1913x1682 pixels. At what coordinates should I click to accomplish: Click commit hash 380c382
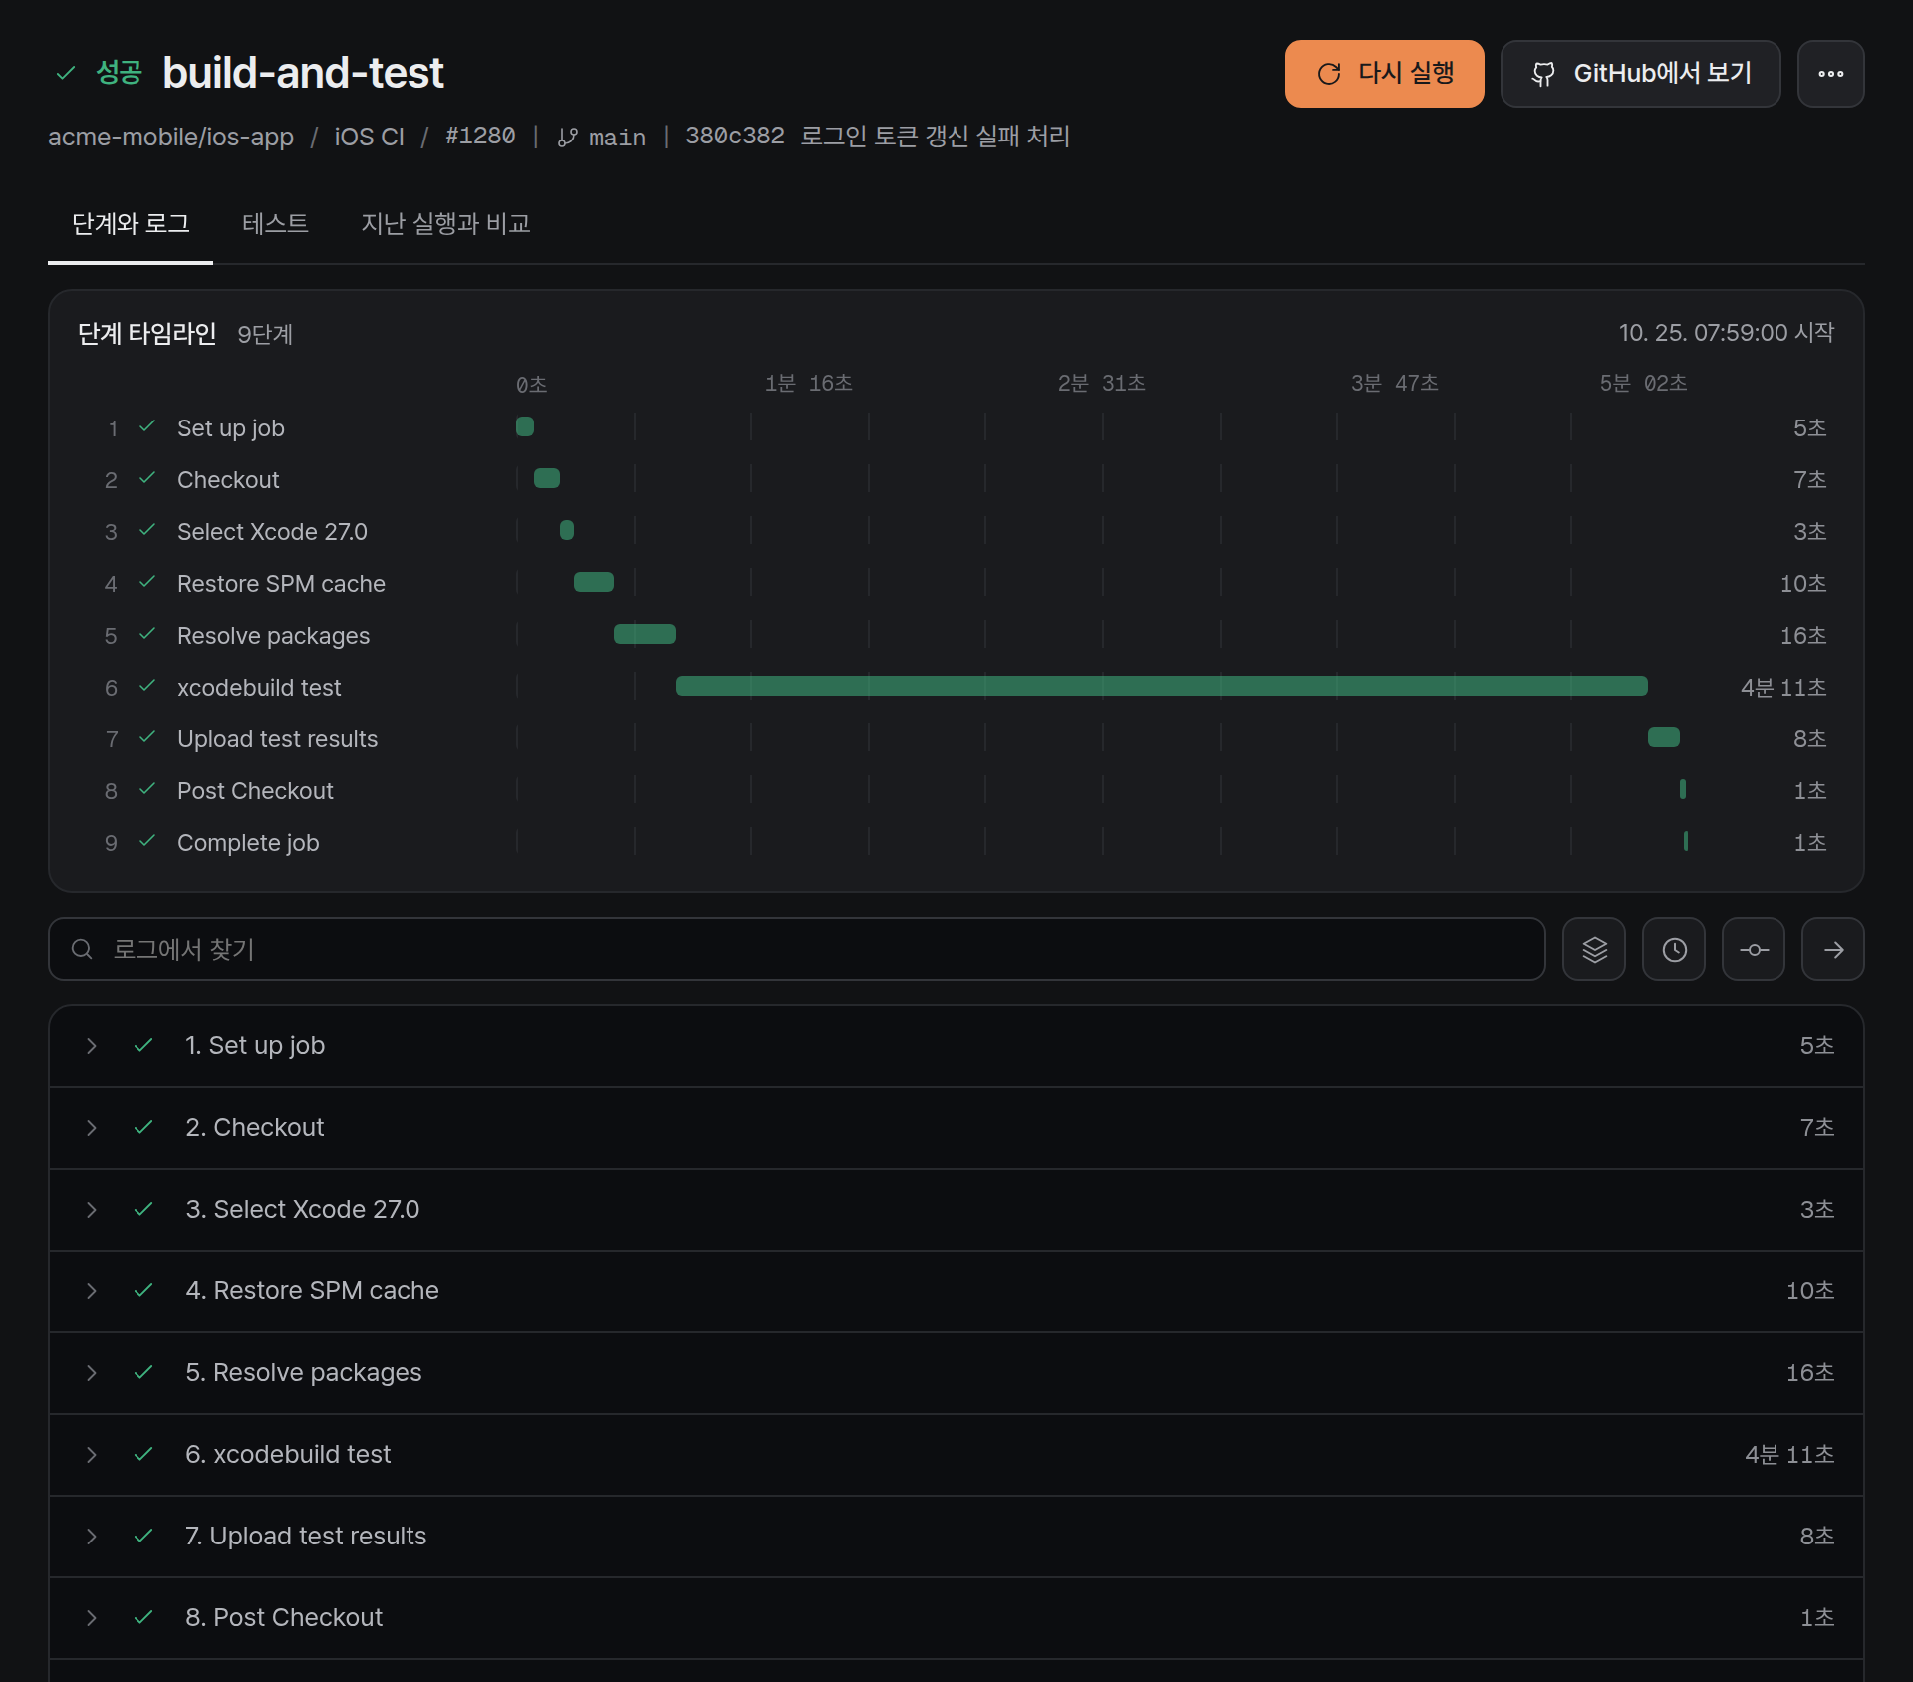[735, 137]
